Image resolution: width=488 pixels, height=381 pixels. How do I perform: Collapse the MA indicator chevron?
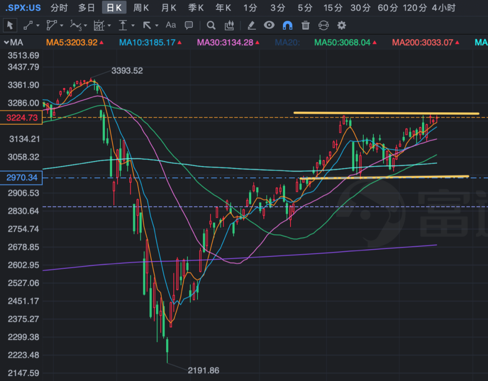pos(6,43)
